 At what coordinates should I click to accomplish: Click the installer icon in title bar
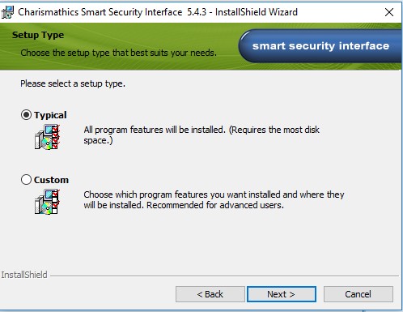pos(7,12)
